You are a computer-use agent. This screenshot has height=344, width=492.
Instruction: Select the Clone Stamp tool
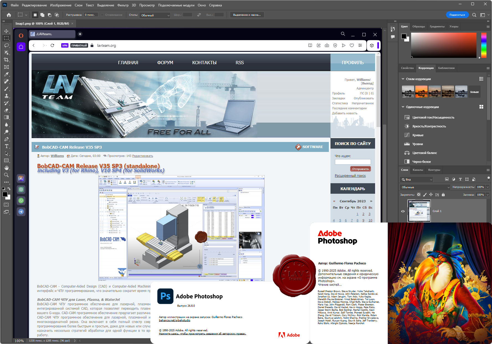(6, 96)
